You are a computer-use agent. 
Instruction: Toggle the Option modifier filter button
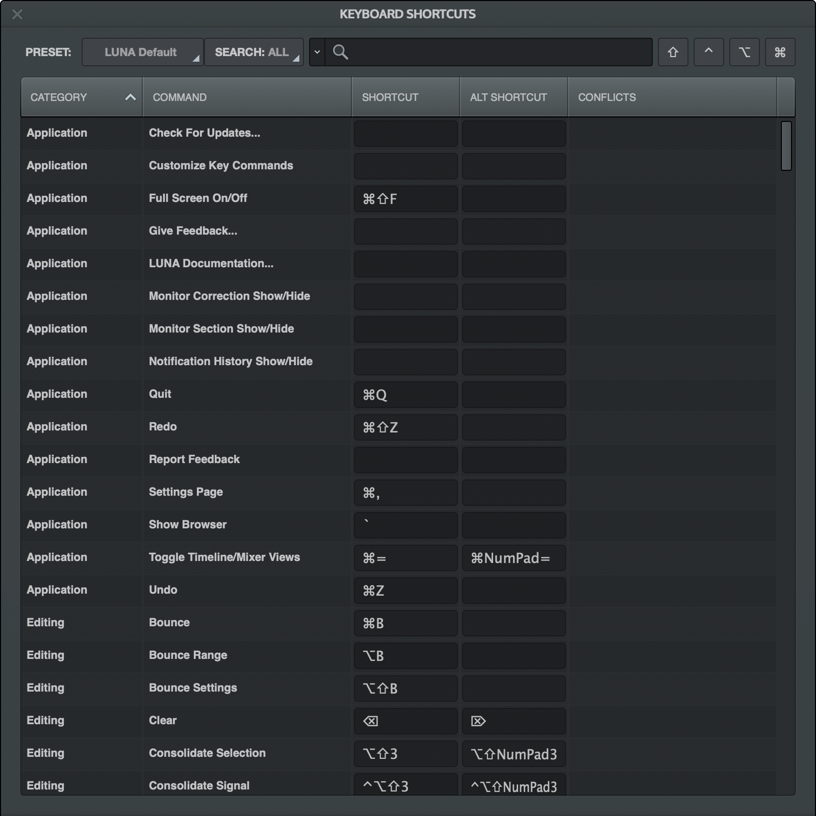(744, 52)
